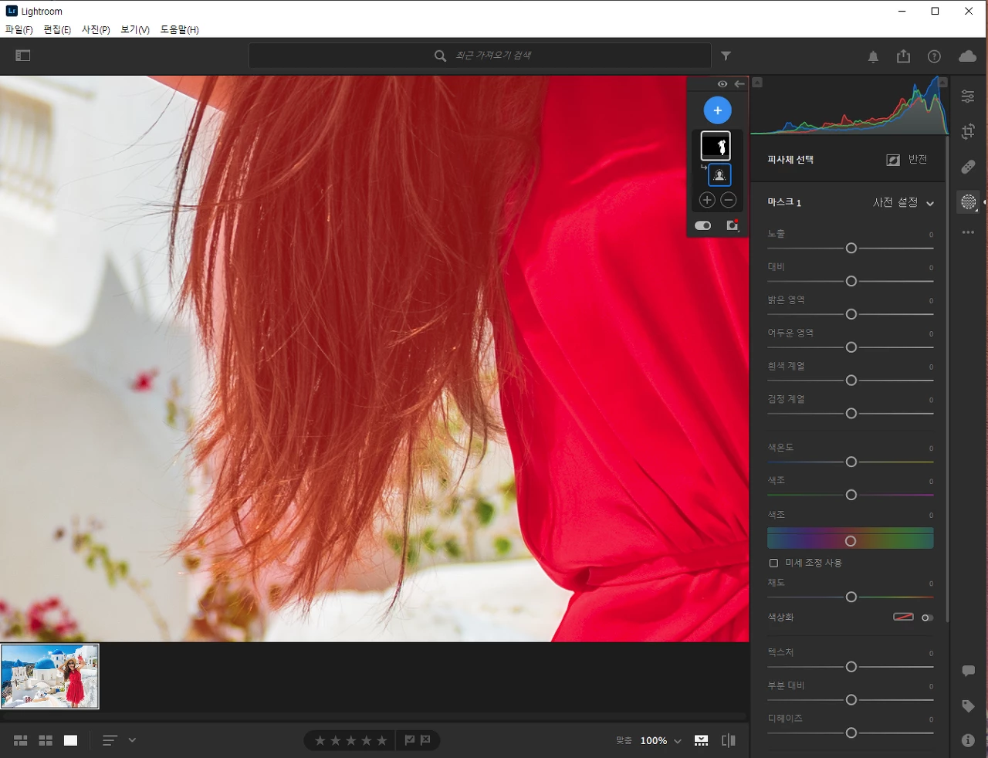
Task: Show original before/after compare icon
Action: 728,740
